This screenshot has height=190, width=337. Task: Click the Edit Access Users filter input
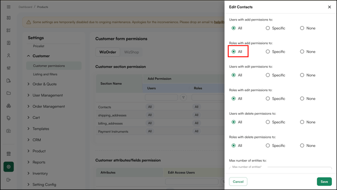click(x=192, y=181)
